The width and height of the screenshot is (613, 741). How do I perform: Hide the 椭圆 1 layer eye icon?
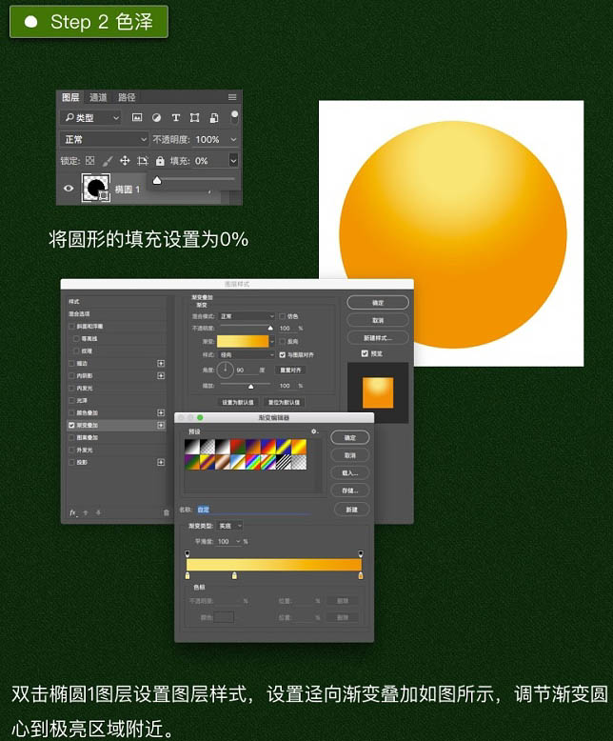coord(69,188)
